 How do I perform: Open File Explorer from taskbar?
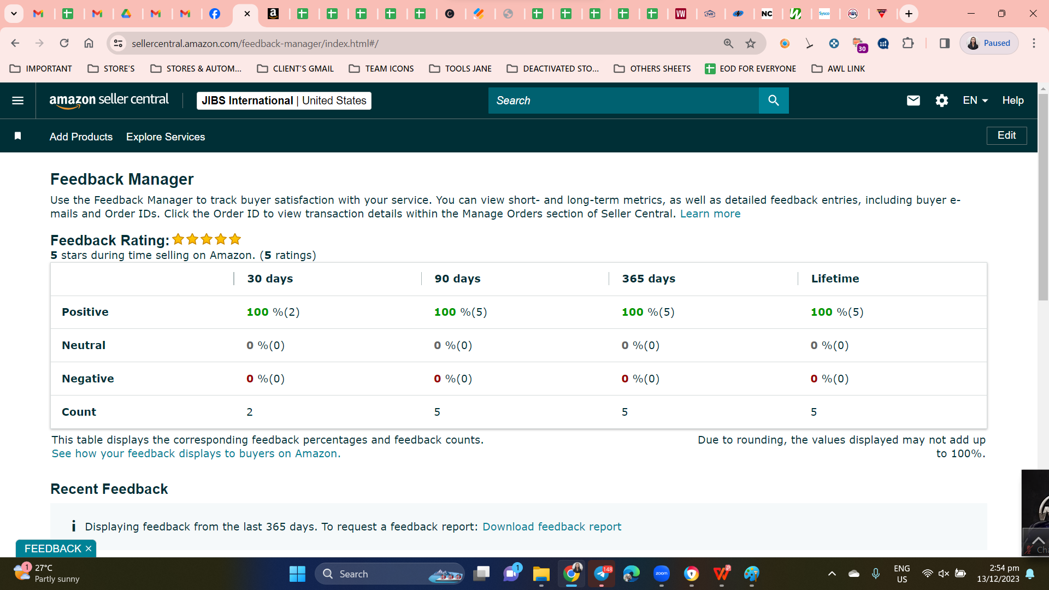coord(541,574)
